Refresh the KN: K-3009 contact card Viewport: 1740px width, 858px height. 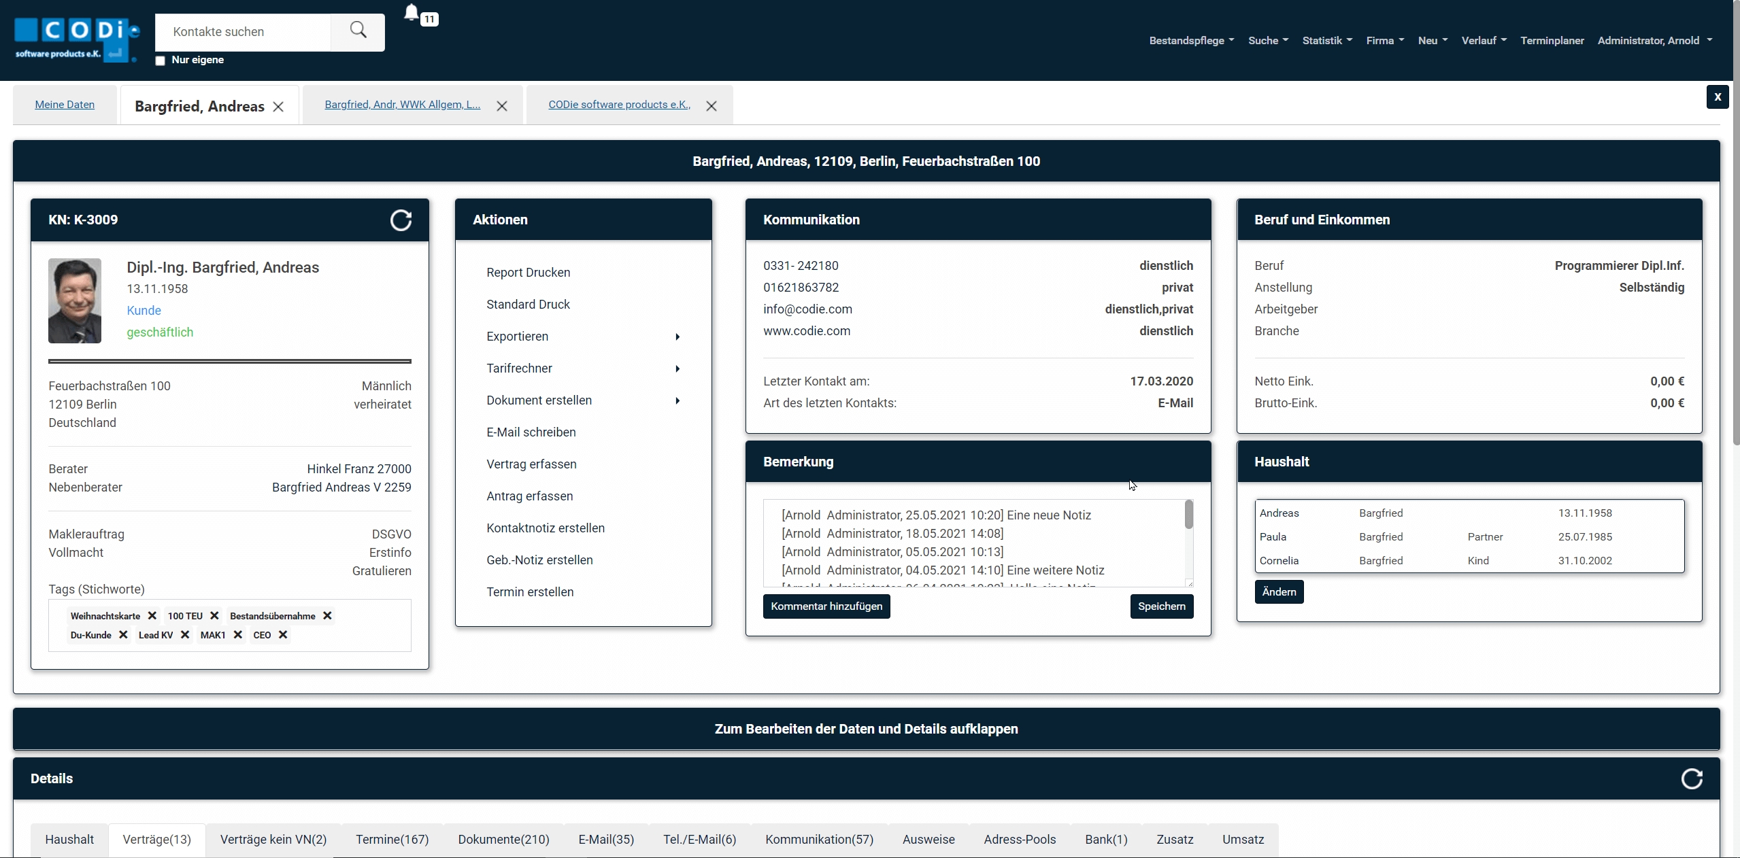[401, 220]
